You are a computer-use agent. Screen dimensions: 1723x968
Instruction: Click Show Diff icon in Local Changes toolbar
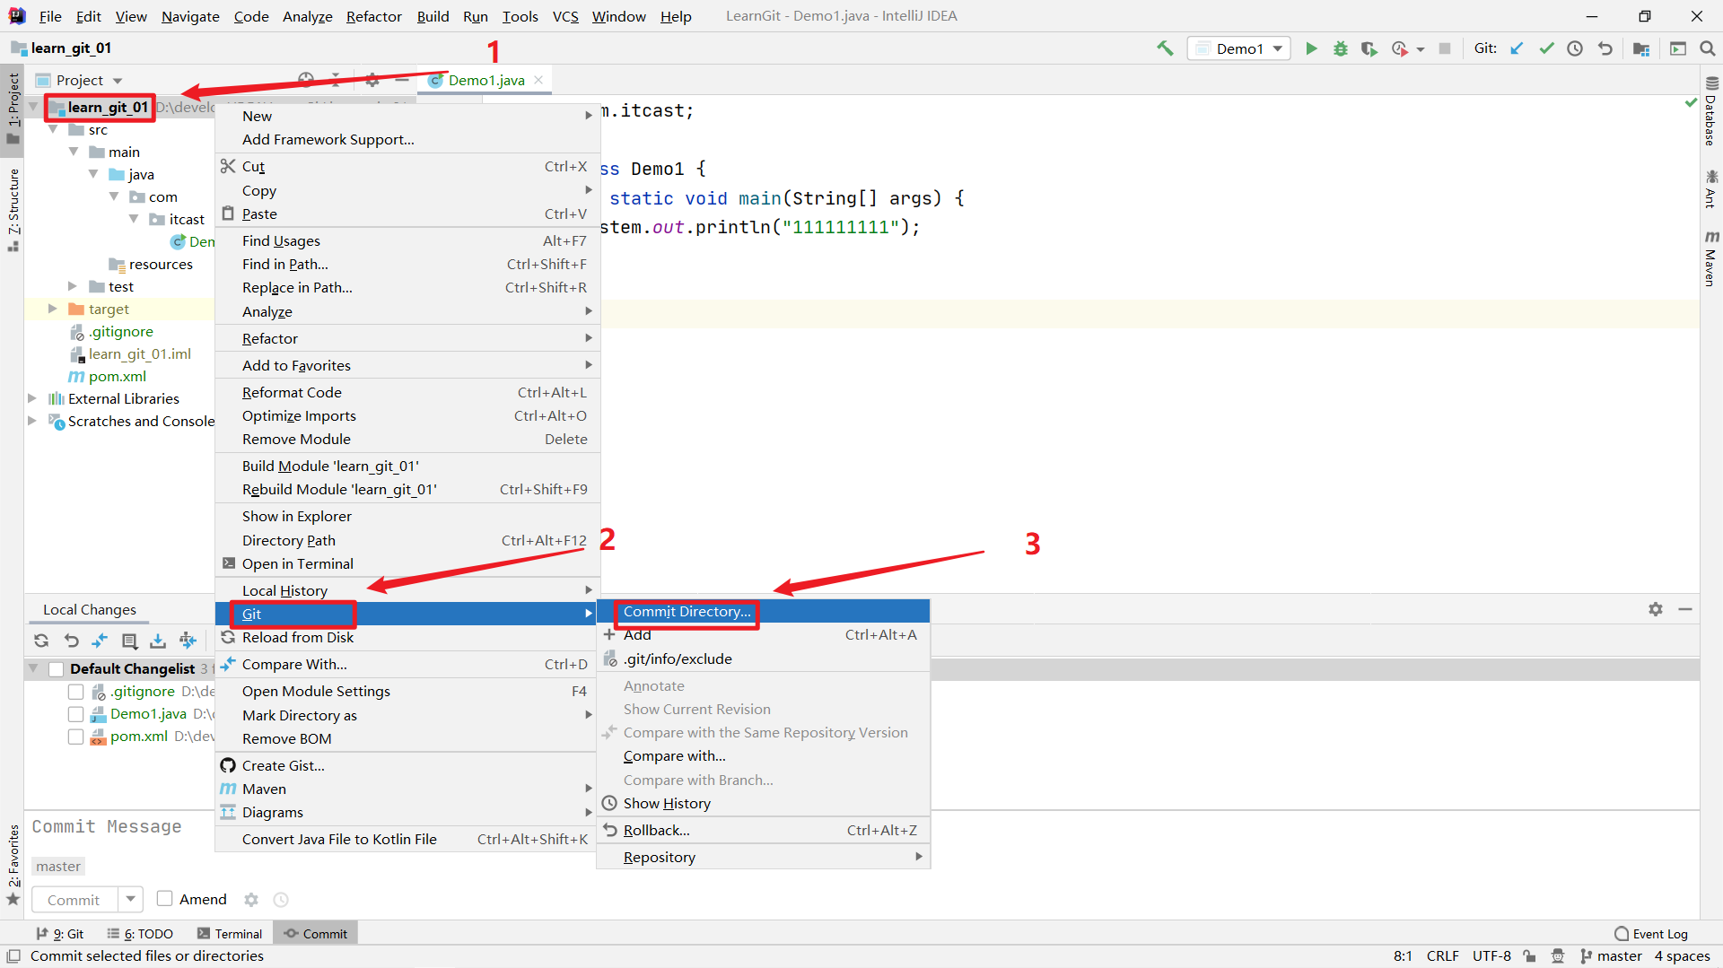tap(100, 641)
